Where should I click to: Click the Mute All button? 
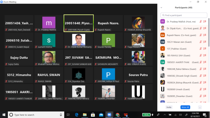[185, 107]
